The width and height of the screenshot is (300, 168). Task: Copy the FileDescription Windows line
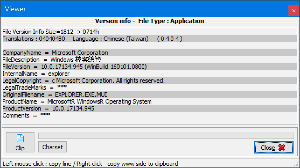point(150,60)
